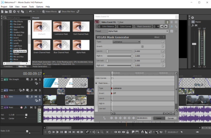Open a project with folder icon

(6, 12)
